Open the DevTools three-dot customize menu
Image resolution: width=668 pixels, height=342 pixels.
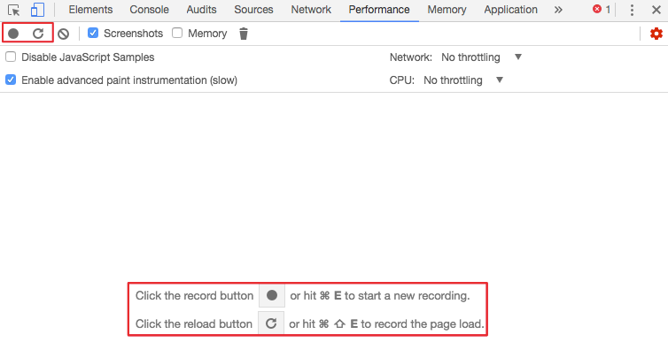pyautogui.click(x=633, y=10)
